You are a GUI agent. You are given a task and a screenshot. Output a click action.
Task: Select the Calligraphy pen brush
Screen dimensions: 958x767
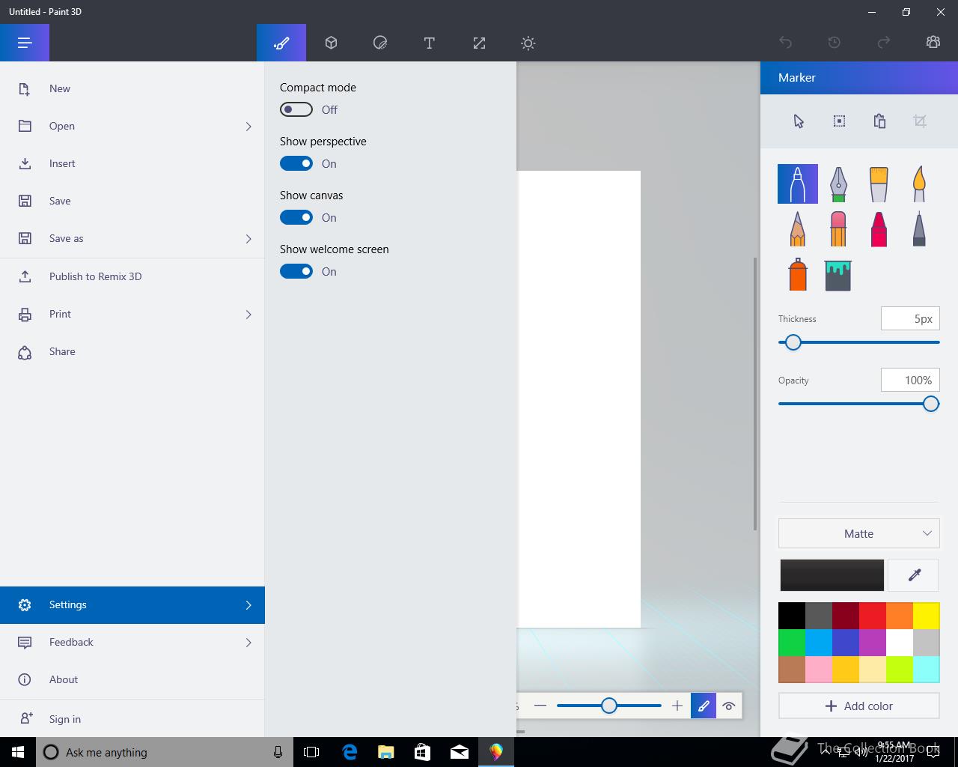coord(838,184)
